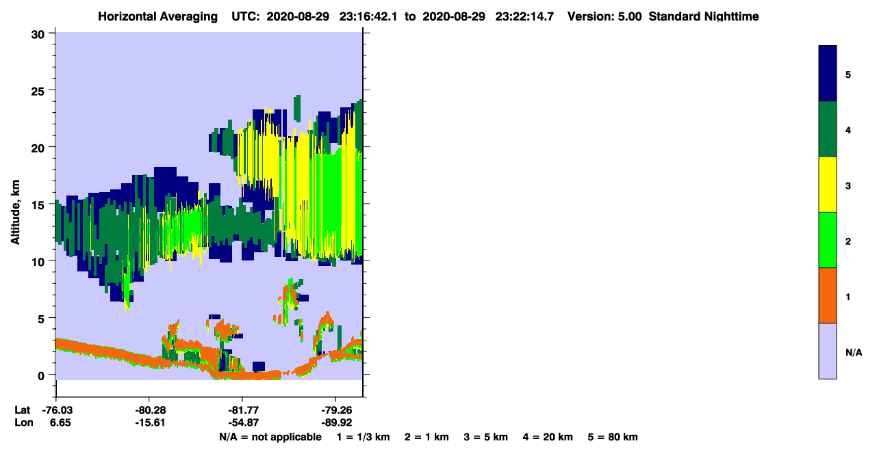Click the lavender N/A colorbar segment

828,351
